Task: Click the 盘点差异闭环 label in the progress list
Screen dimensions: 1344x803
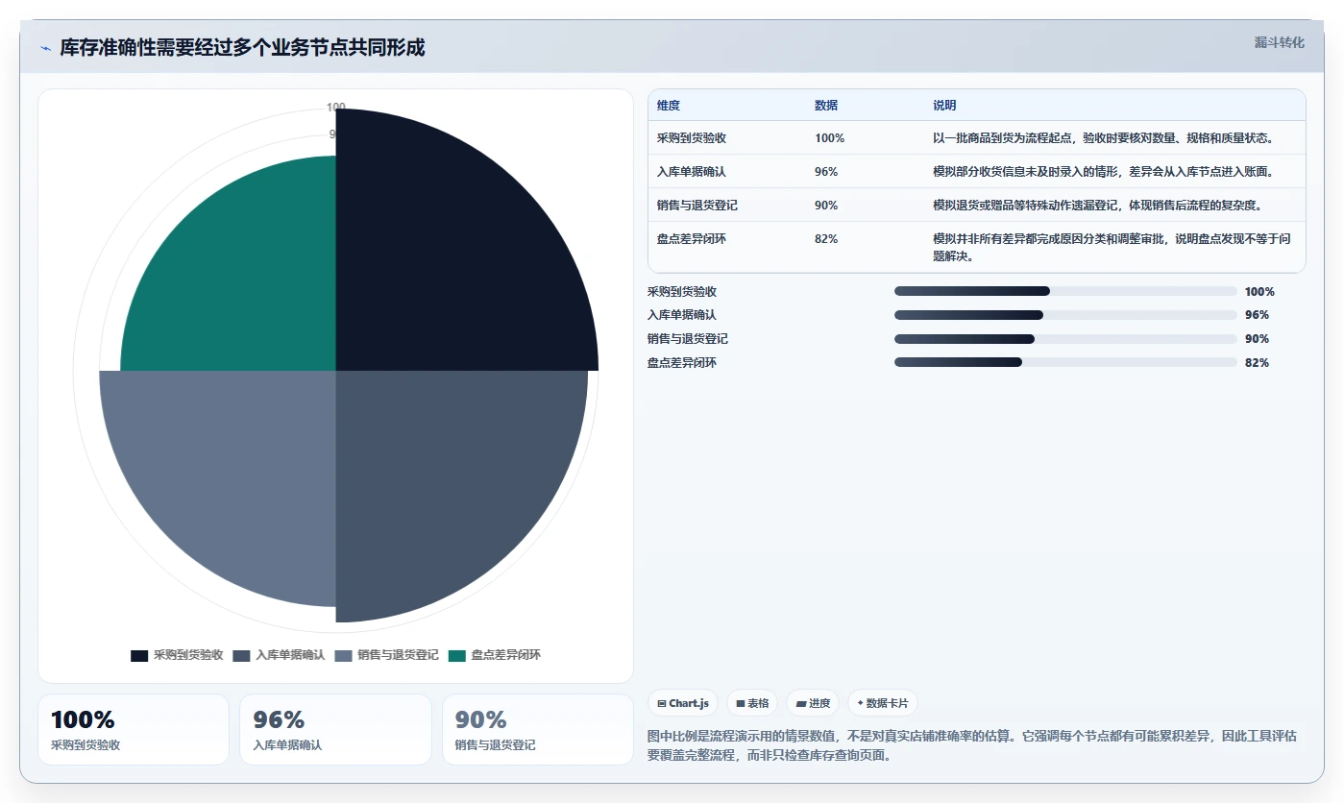Action: pyautogui.click(x=682, y=363)
